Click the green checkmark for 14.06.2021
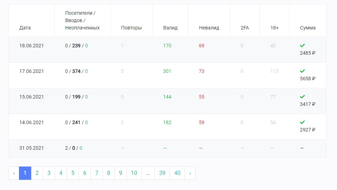The height and width of the screenshot is (190, 337). pyautogui.click(x=302, y=122)
